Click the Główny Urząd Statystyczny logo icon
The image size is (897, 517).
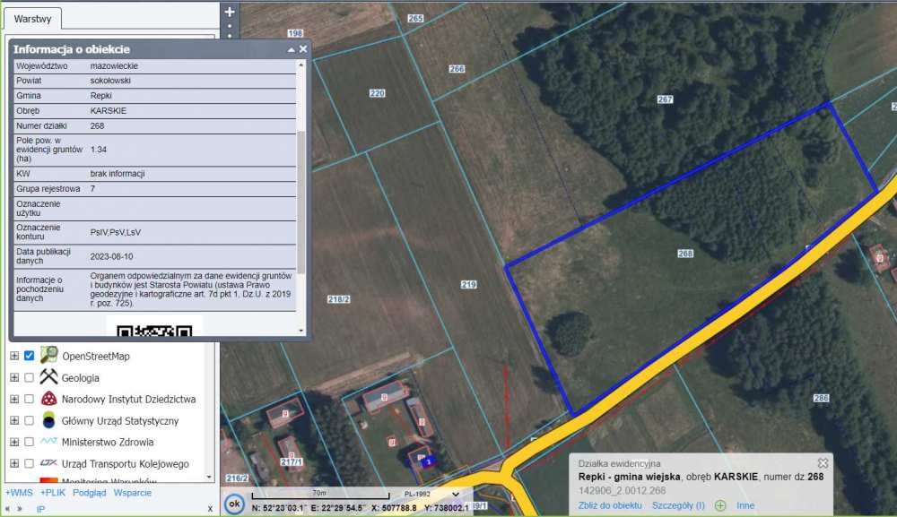48,420
